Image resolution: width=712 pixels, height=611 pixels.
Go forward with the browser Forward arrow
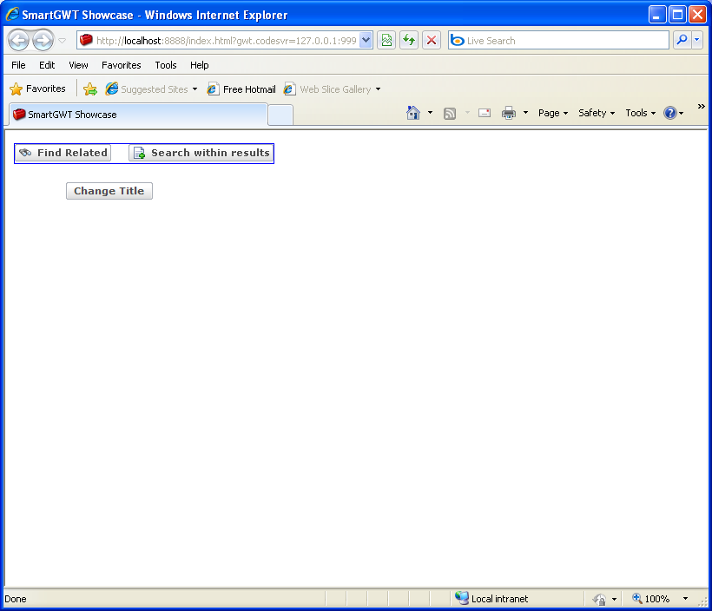[43, 41]
